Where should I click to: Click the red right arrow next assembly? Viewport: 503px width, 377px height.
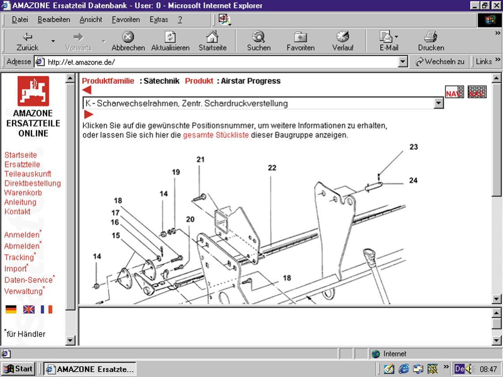click(89, 114)
